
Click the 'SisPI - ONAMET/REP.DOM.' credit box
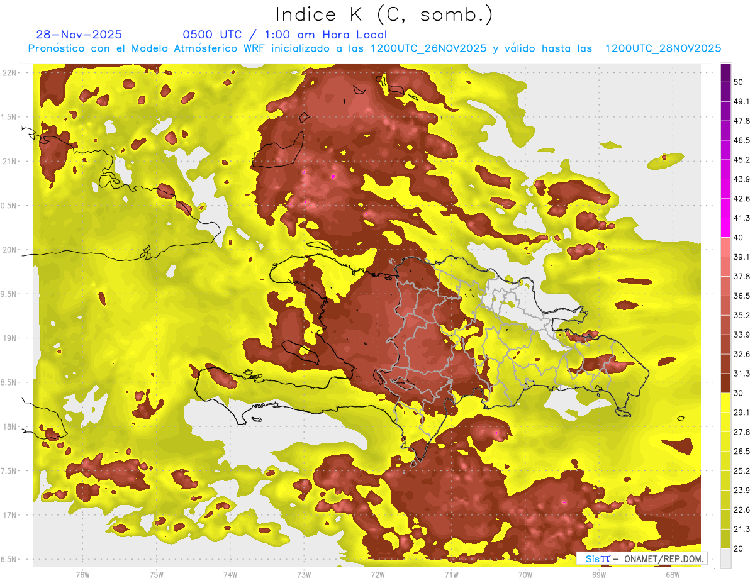641,558
